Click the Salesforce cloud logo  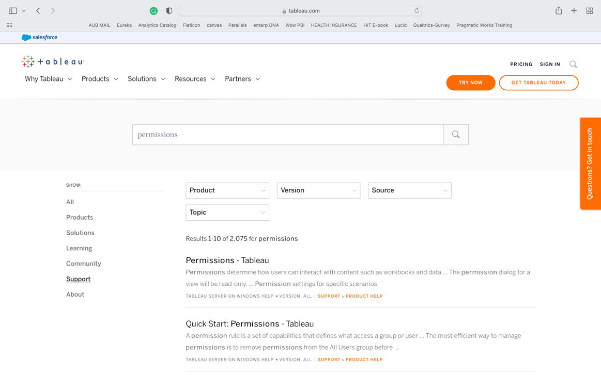(39, 37)
